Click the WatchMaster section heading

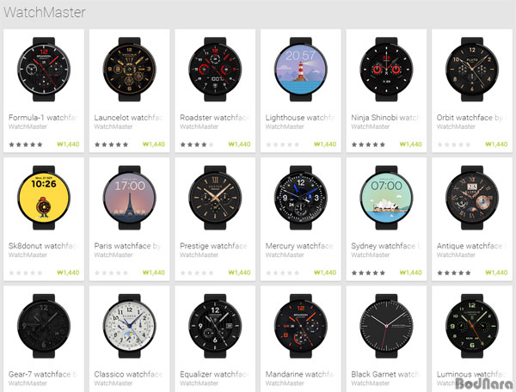pyautogui.click(x=45, y=13)
